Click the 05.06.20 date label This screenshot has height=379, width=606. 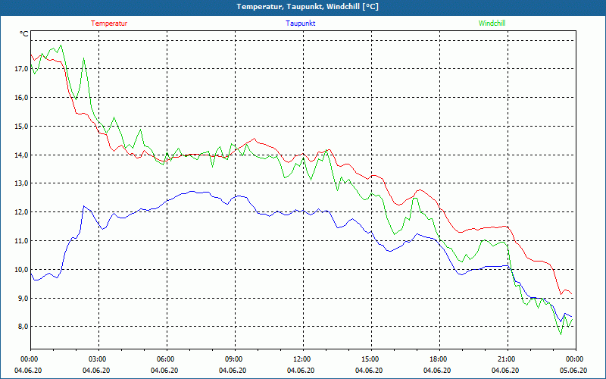coord(574,371)
